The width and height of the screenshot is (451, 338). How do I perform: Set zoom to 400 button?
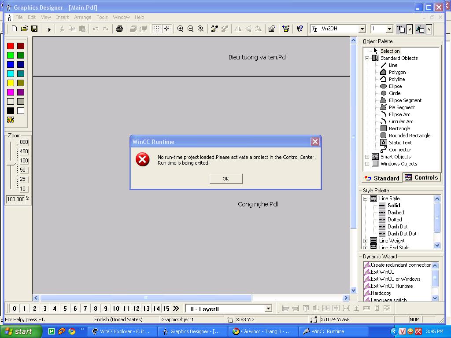(23, 151)
